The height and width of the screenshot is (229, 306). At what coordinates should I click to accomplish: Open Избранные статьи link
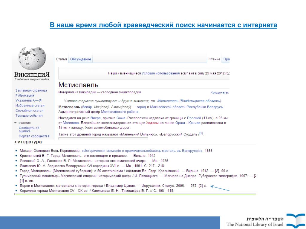coord(30,106)
